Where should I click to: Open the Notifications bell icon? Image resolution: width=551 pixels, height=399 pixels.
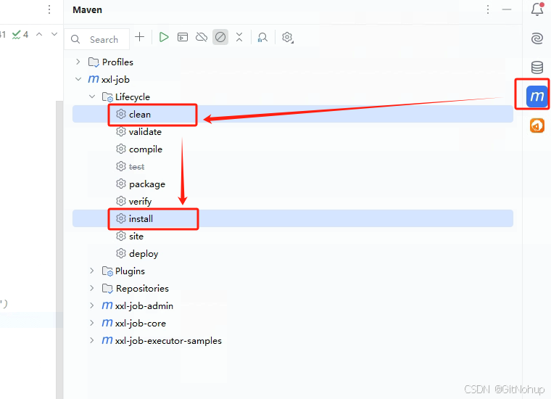coord(537,9)
